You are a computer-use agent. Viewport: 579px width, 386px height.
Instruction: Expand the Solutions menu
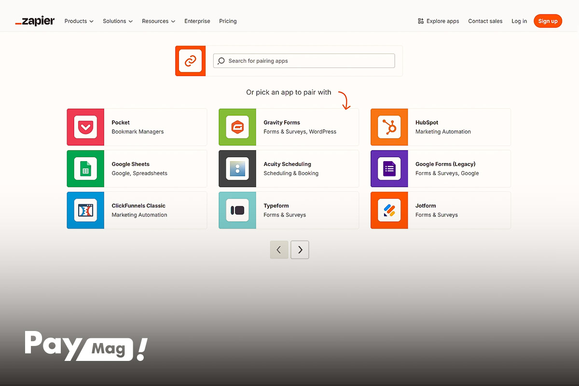pyautogui.click(x=118, y=21)
